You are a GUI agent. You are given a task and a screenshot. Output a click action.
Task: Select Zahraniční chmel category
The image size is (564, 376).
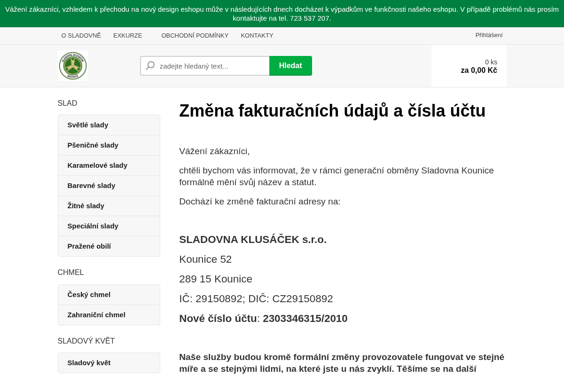[109, 315]
